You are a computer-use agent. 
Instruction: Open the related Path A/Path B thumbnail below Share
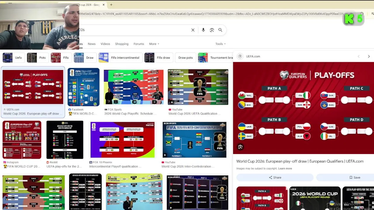coord(262,198)
